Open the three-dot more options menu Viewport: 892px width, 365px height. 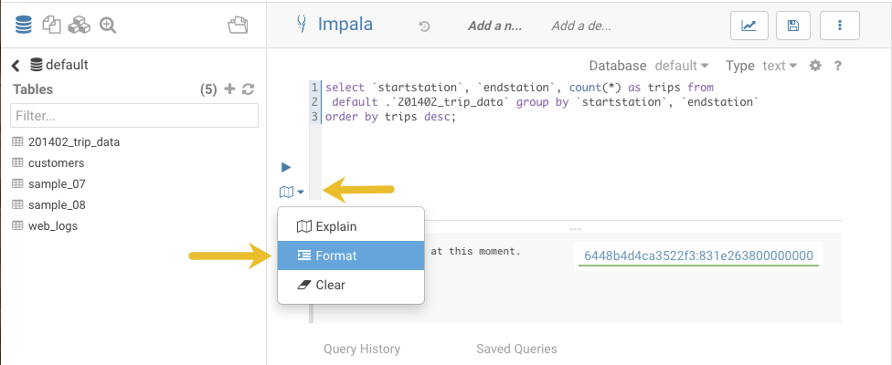(x=839, y=26)
